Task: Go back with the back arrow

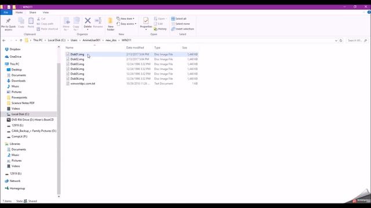Action: (x=4, y=40)
